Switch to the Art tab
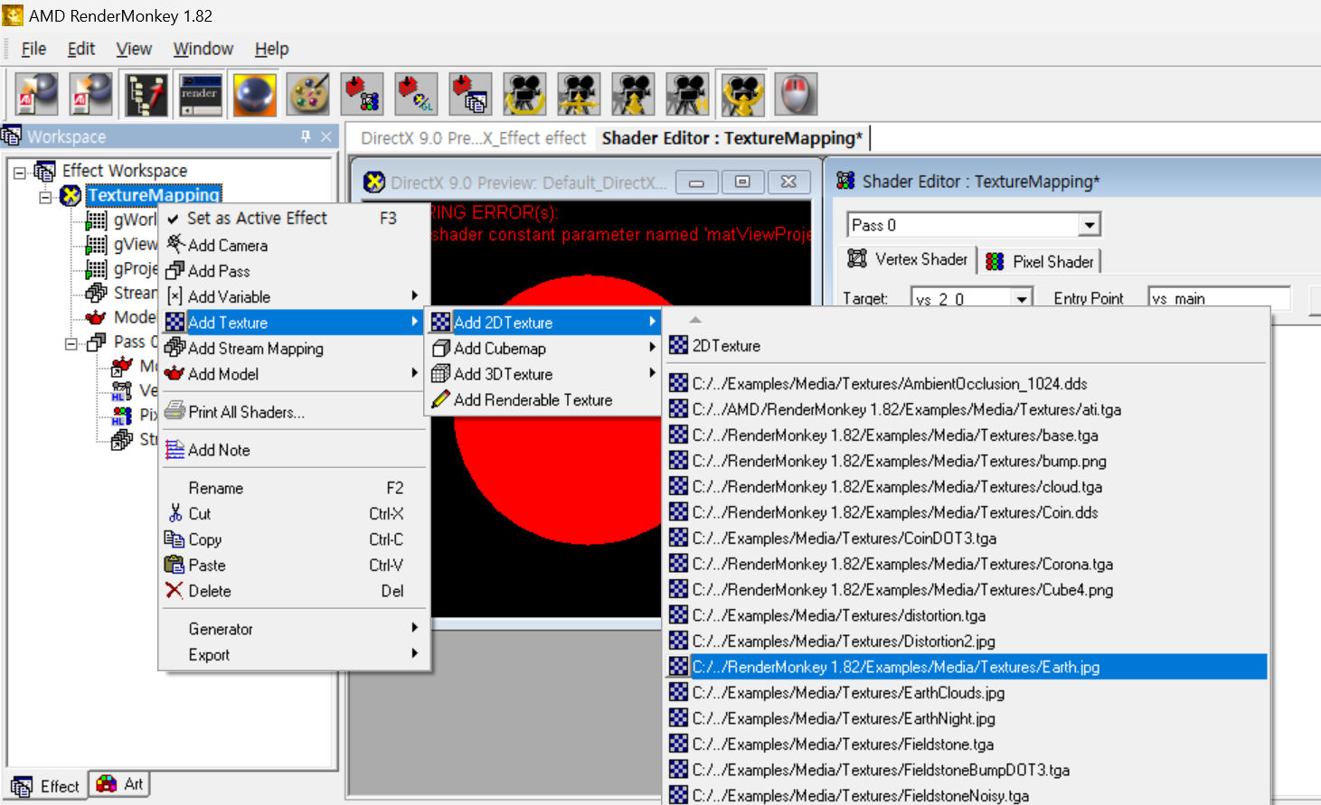 (x=120, y=784)
